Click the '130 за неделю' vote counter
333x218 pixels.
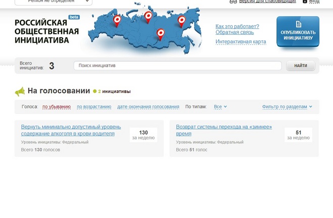(x=144, y=135)
